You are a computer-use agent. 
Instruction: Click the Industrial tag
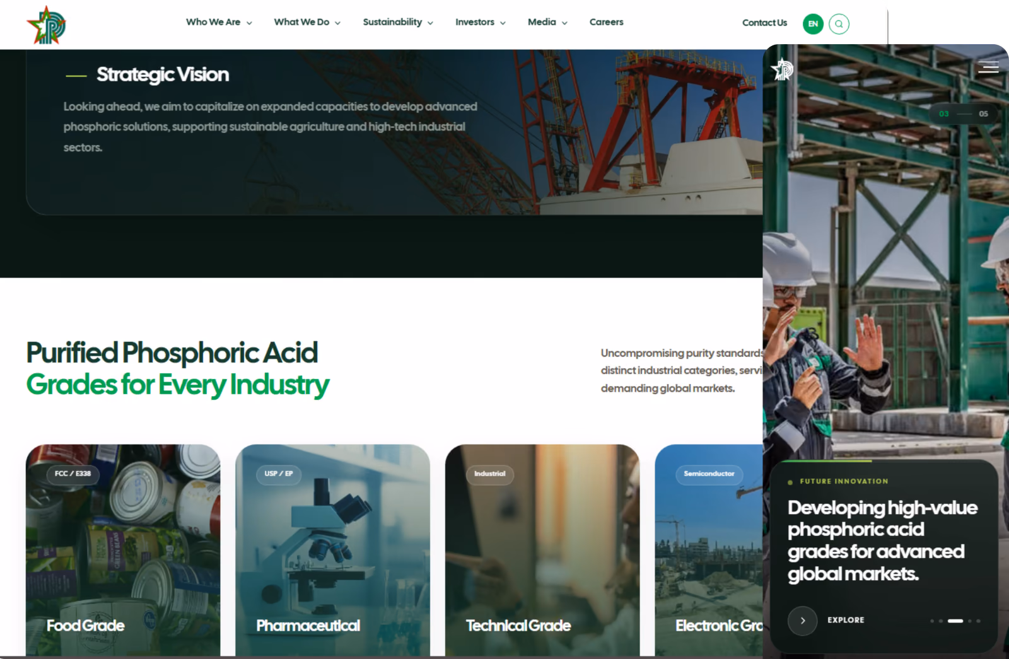(x=490, y=474)
